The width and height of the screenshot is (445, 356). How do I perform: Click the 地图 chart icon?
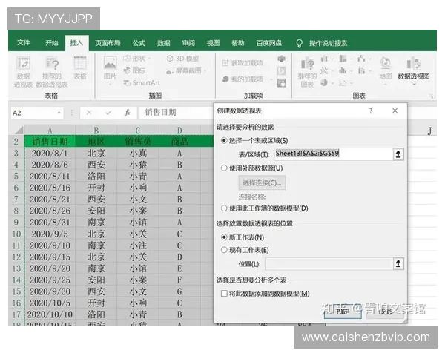coord(386,70)
